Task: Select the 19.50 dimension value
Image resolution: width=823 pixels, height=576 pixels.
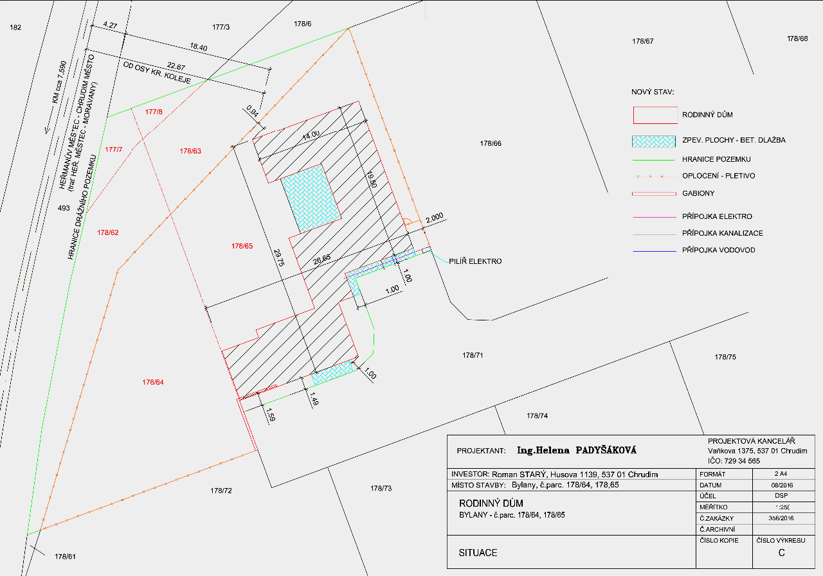Action: (x=370, y=178)
